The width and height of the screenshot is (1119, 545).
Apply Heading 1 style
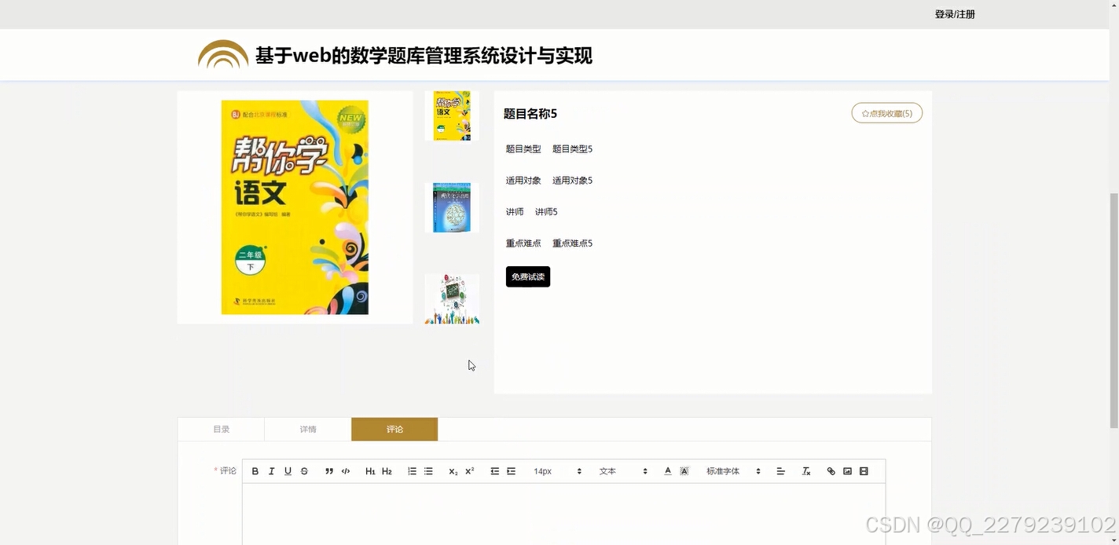tap(369, 470)
